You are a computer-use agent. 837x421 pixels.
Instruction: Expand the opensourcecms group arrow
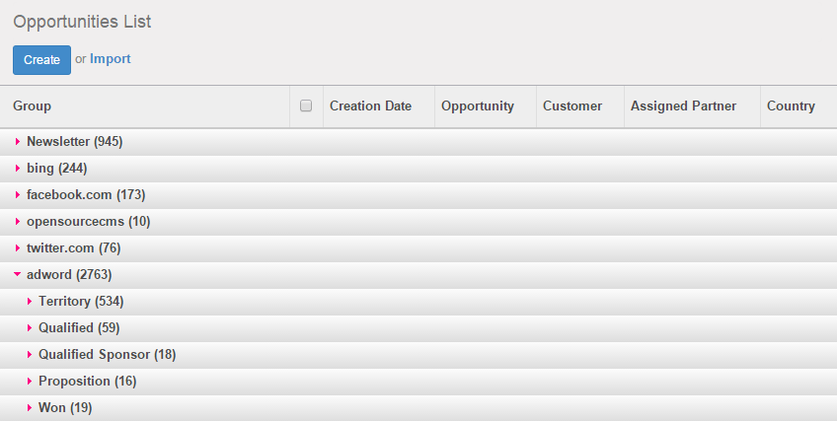coord(18,222)
